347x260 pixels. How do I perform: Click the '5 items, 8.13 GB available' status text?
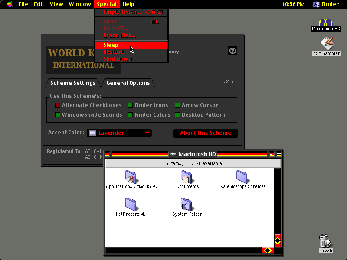coord(193,163)
